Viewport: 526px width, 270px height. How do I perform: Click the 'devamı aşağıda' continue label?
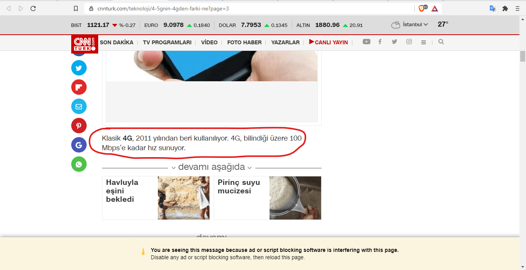(x=211, y=167)
